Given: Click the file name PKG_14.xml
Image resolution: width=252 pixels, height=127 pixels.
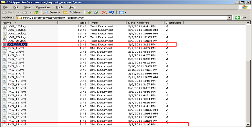Looking at the screenshot, I should (x=17, y=95).
